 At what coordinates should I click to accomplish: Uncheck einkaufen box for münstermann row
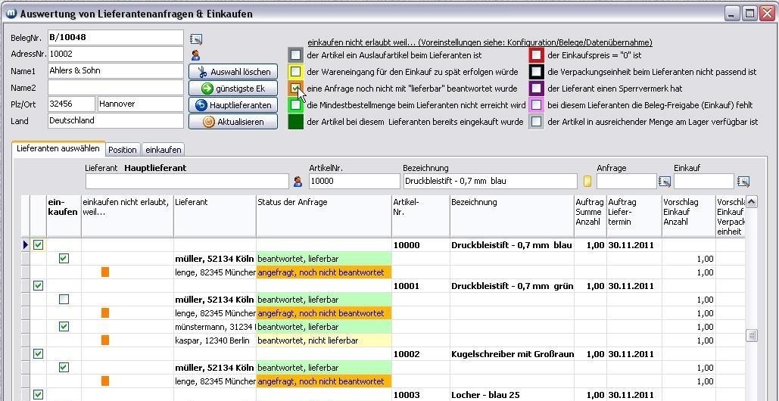(64, 327)
